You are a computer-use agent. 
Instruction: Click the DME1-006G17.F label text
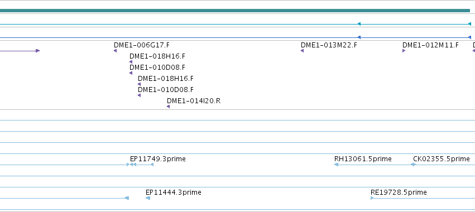142,45
